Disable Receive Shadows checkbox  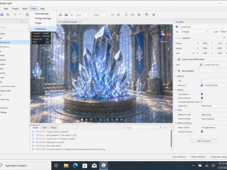coord(202,98)
